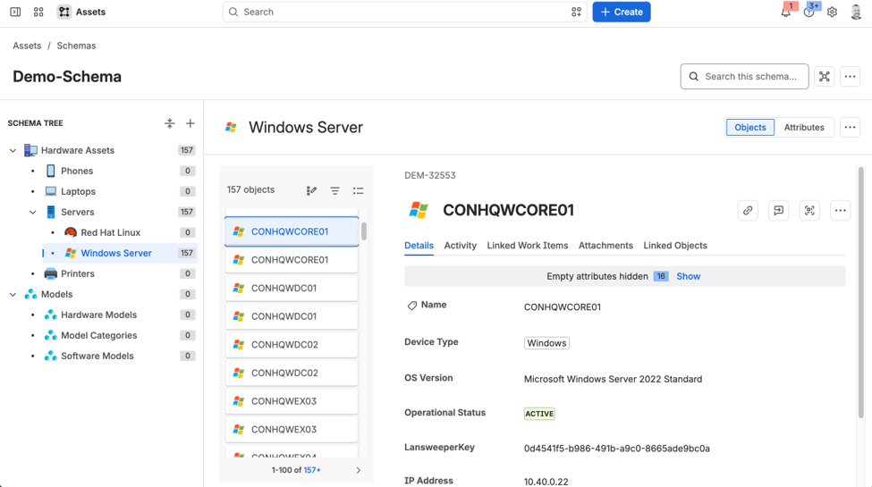Switch the object list view layout icon
Screen dimensions: 872x487
click(x=358, y=190)
